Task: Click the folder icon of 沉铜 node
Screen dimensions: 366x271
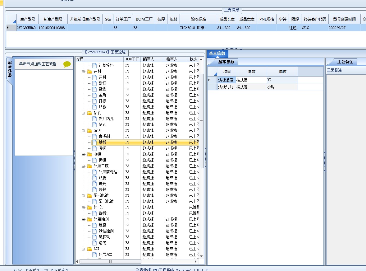Action: tap(89, 130)
